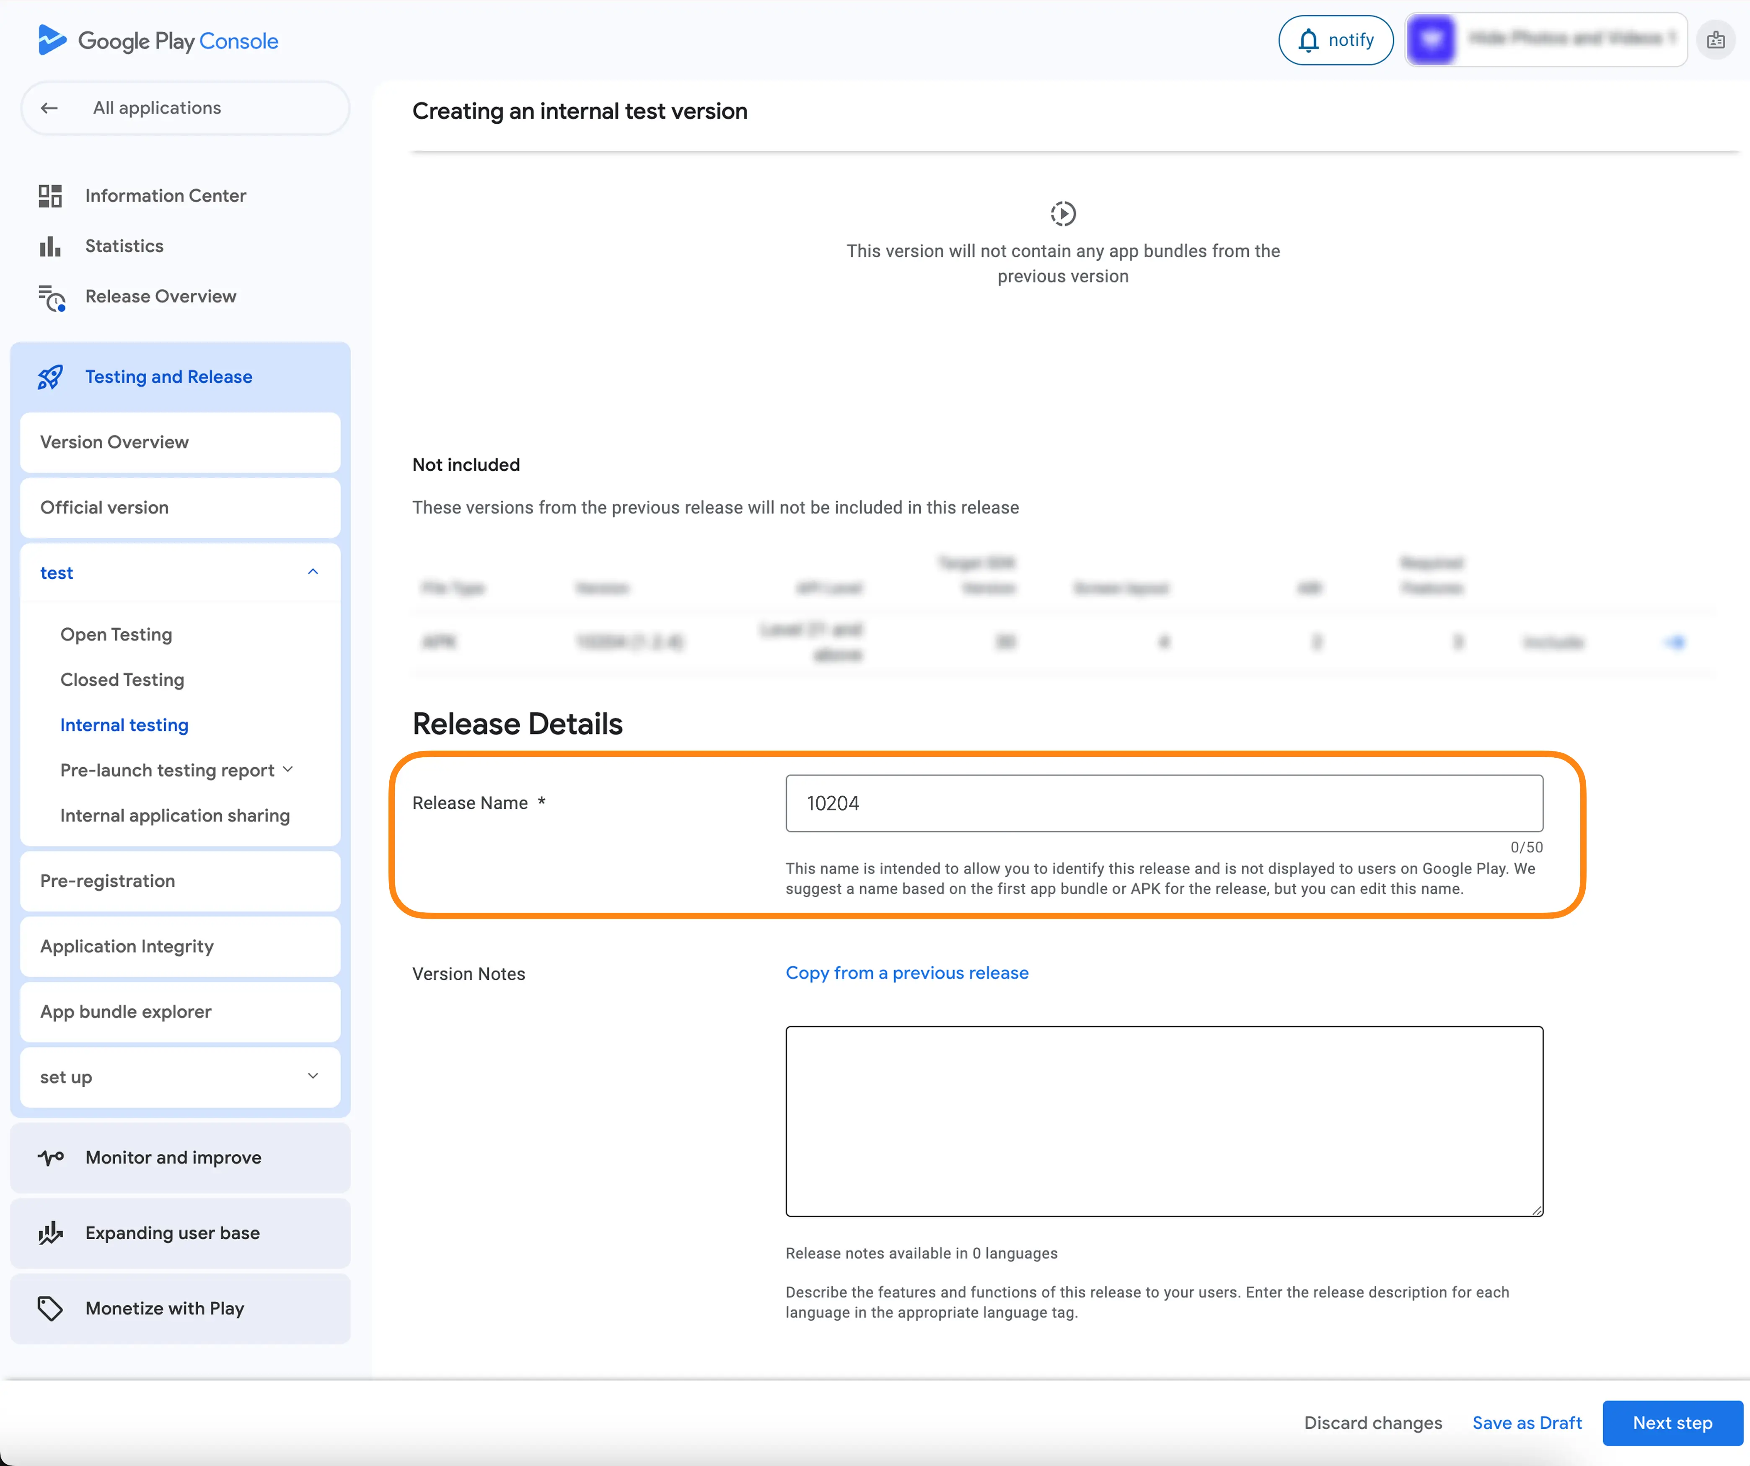Click Save as Draft
1750x1466 pixels.
[x=1527, y=1423]
